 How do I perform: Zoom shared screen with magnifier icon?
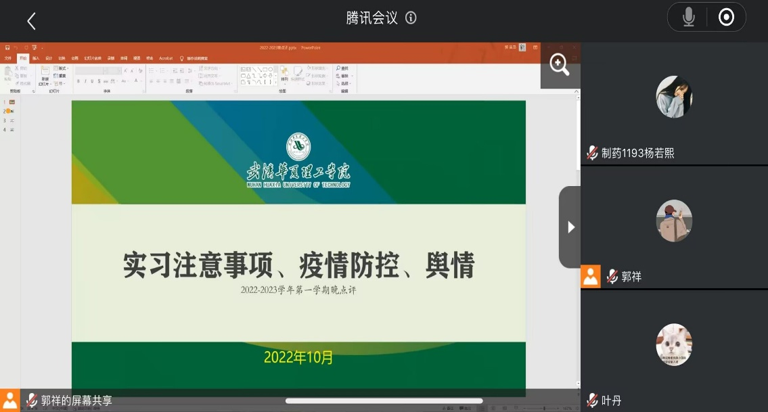[560, 65]
